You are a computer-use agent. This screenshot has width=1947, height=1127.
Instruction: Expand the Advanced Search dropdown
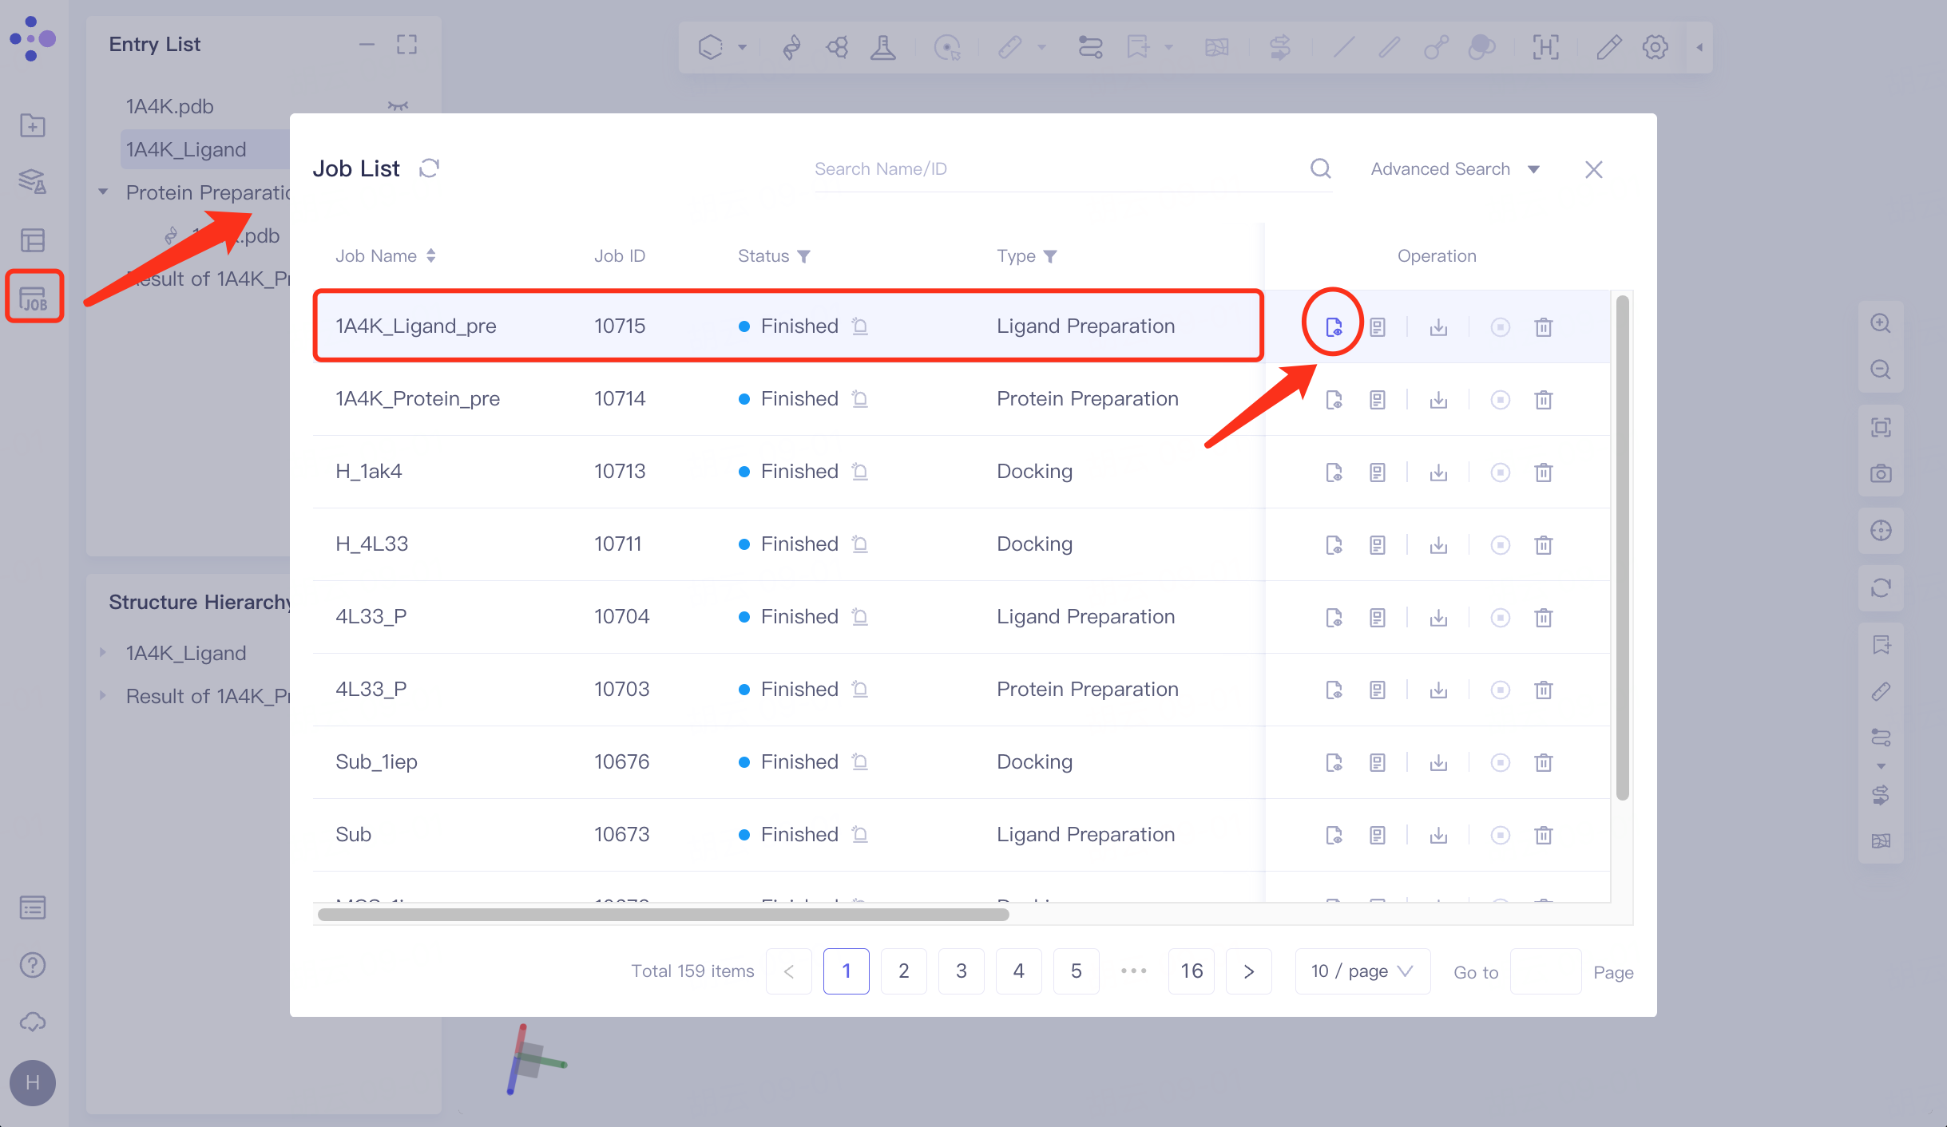[x=1454, y=169]
